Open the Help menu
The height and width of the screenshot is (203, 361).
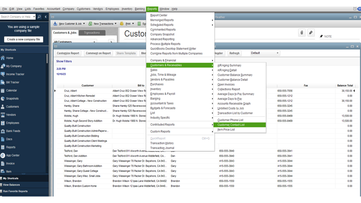[175, 9]
